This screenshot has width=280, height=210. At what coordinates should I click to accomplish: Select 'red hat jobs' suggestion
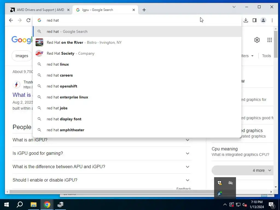point(137,108)
